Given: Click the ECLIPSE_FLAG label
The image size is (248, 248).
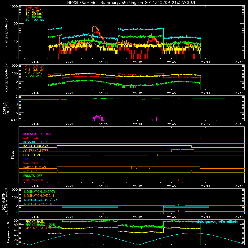Looking at the screenshot, I should point(34,159).
